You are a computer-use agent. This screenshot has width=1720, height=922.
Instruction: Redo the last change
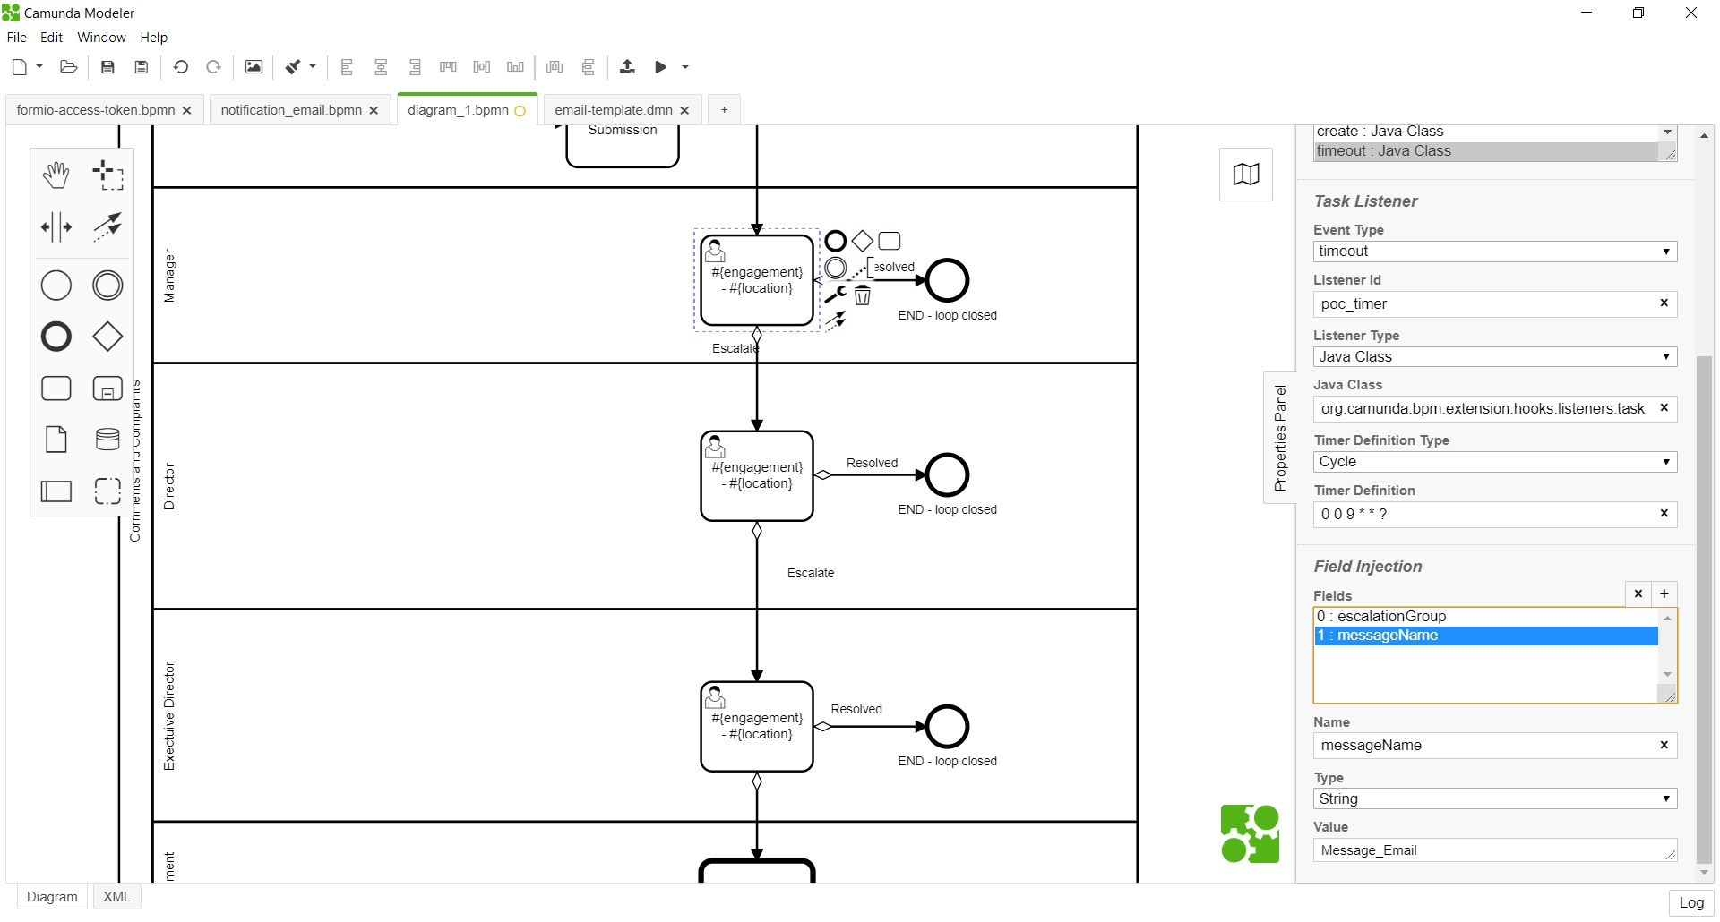pos(213,67)
